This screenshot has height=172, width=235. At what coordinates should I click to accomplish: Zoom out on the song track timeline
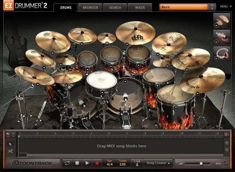coord(227,150)
